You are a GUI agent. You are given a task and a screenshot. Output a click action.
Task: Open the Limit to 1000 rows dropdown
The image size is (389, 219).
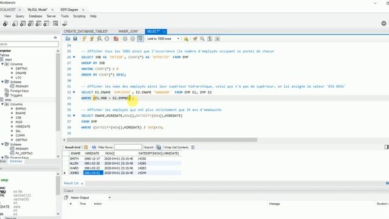point(164,39)
